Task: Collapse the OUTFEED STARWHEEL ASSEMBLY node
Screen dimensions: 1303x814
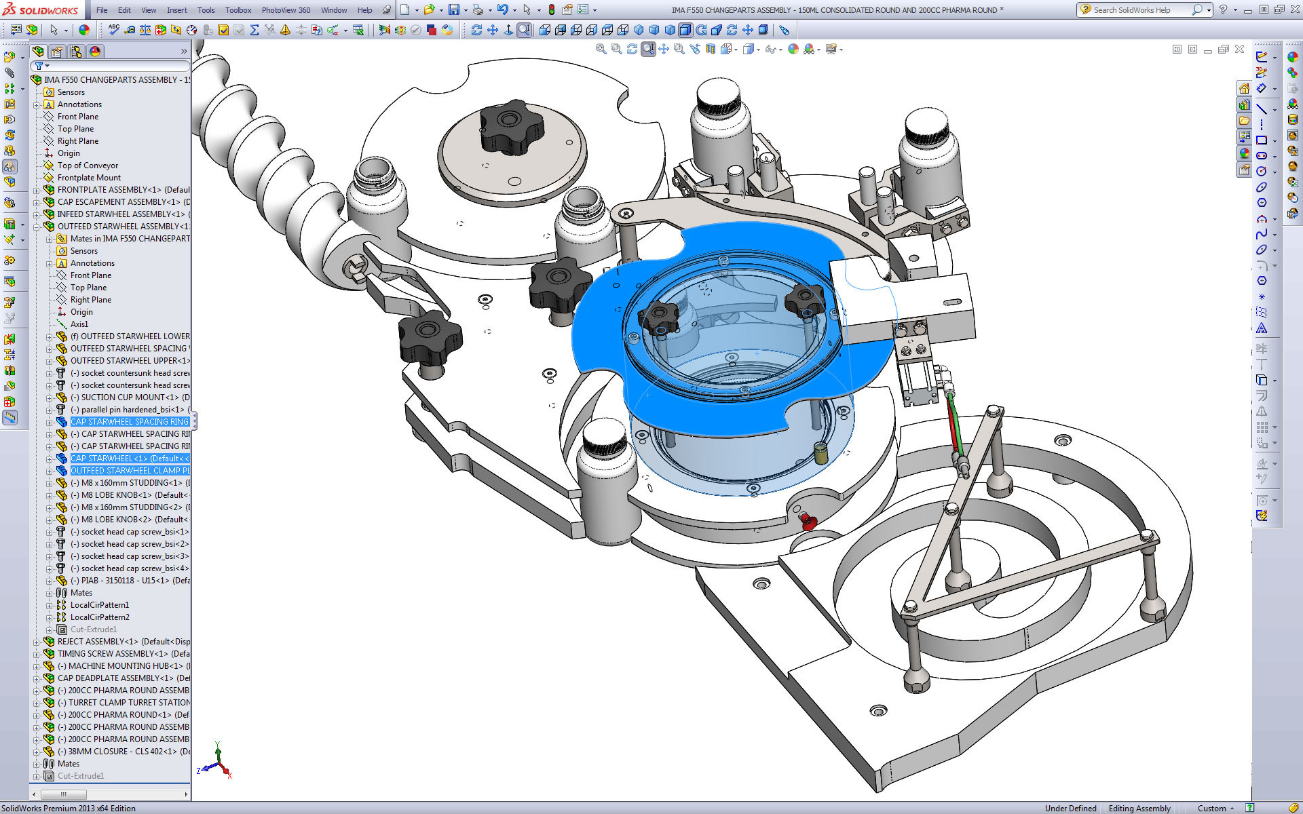Action: click(x=37, y=227)
